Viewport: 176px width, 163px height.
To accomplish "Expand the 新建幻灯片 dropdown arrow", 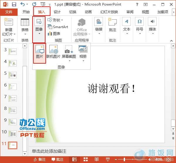I will tap(14, 34).
